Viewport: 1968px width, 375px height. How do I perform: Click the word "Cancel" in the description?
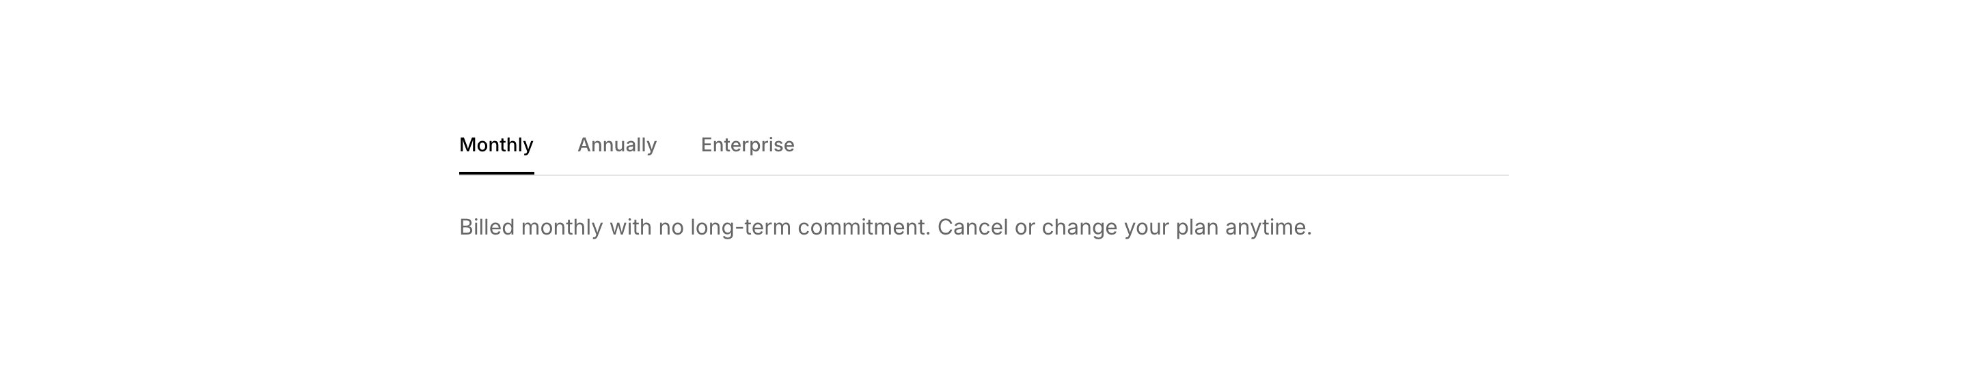tap(972, 227)
